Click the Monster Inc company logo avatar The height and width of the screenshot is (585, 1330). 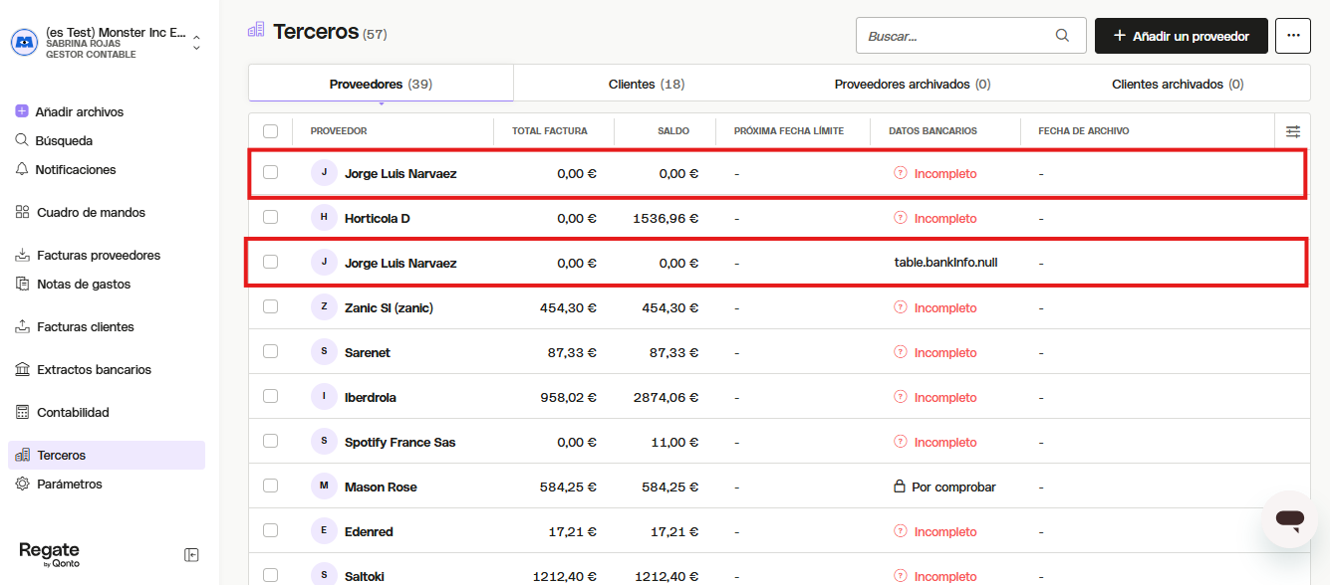pos(24,41)
